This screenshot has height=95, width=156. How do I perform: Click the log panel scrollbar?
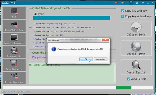pos(115,73)
